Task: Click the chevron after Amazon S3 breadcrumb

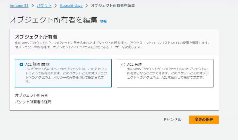Action: tap(33, 6)
